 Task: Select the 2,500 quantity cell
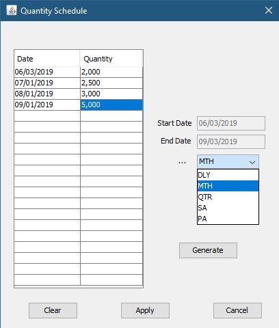(111, 83)
